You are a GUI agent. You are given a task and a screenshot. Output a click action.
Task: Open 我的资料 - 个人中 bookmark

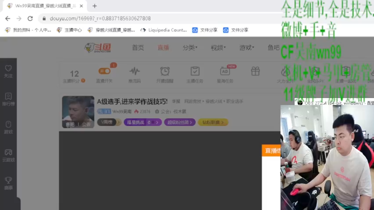[28, 30]
